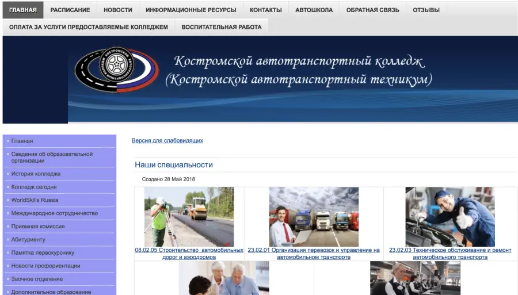
Task: Open ОБРАТНАЯ СВЯЗЬ feedback page
Action: 372,10
